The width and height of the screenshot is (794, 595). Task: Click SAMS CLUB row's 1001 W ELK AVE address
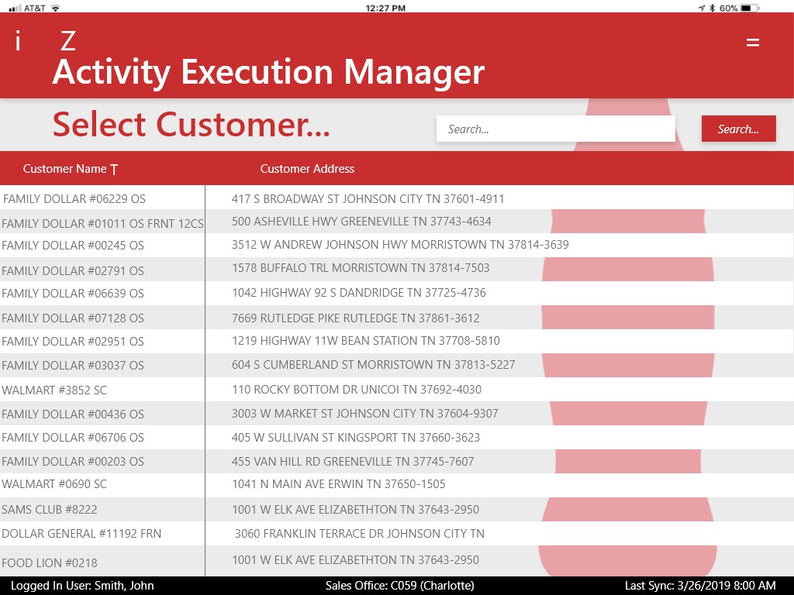[355, 510]
